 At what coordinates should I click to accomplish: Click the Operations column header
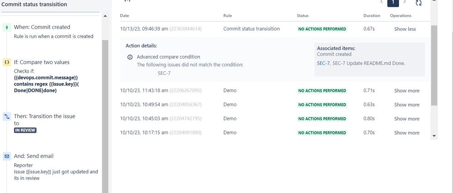coord(400,15)
